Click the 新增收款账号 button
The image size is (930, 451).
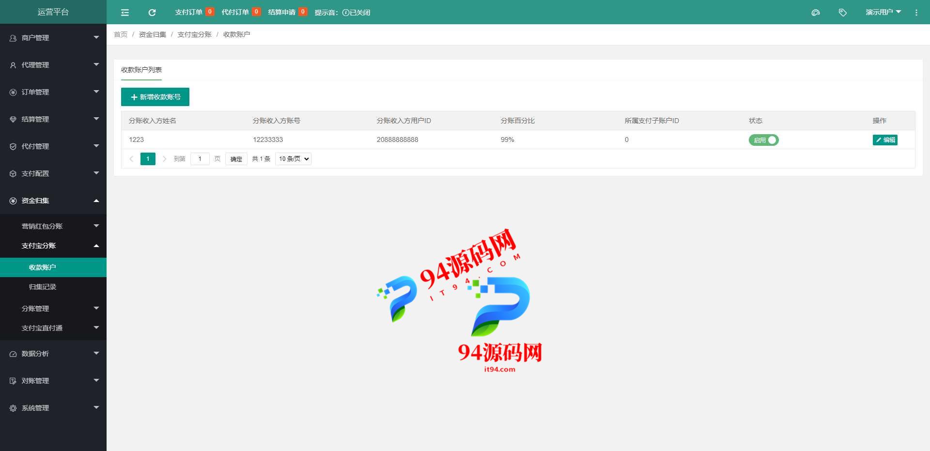coord(155,97)
